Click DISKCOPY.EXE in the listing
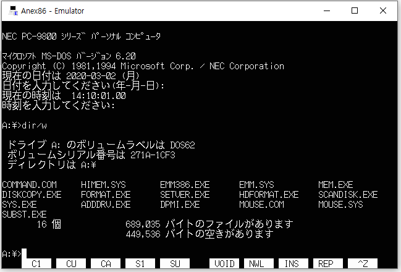The image size is (401, 272). point(32,195)
